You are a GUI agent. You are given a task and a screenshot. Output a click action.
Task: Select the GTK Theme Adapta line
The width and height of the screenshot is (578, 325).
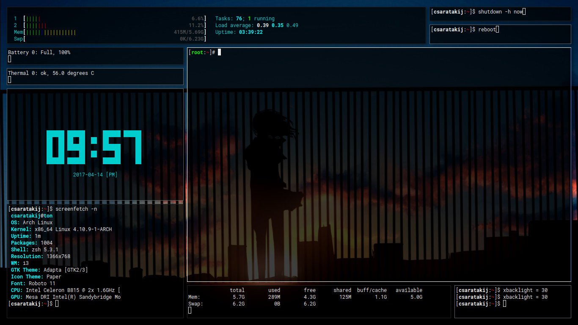tap(49, 270)
